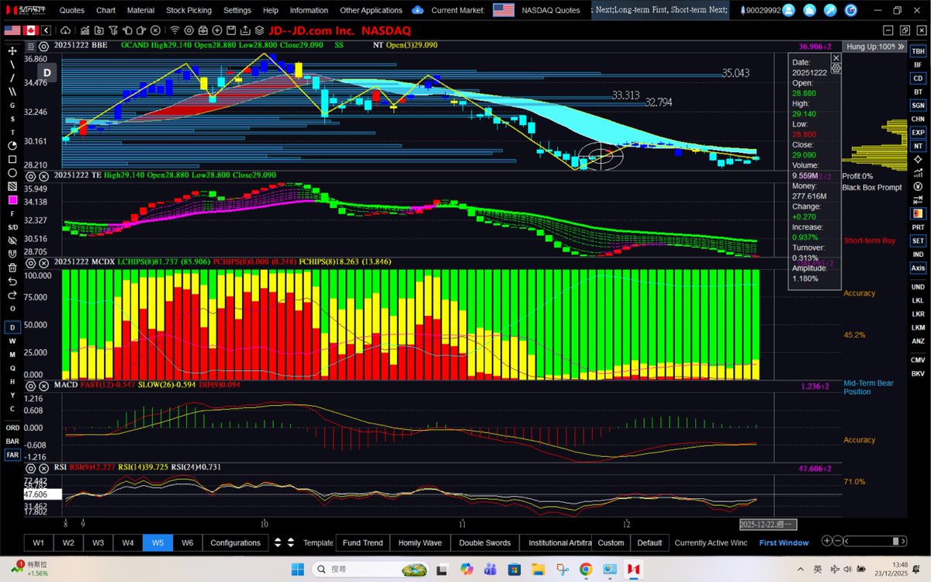
Task: Select the Axis button on right sidebar
Action: [x=919, y=267]
